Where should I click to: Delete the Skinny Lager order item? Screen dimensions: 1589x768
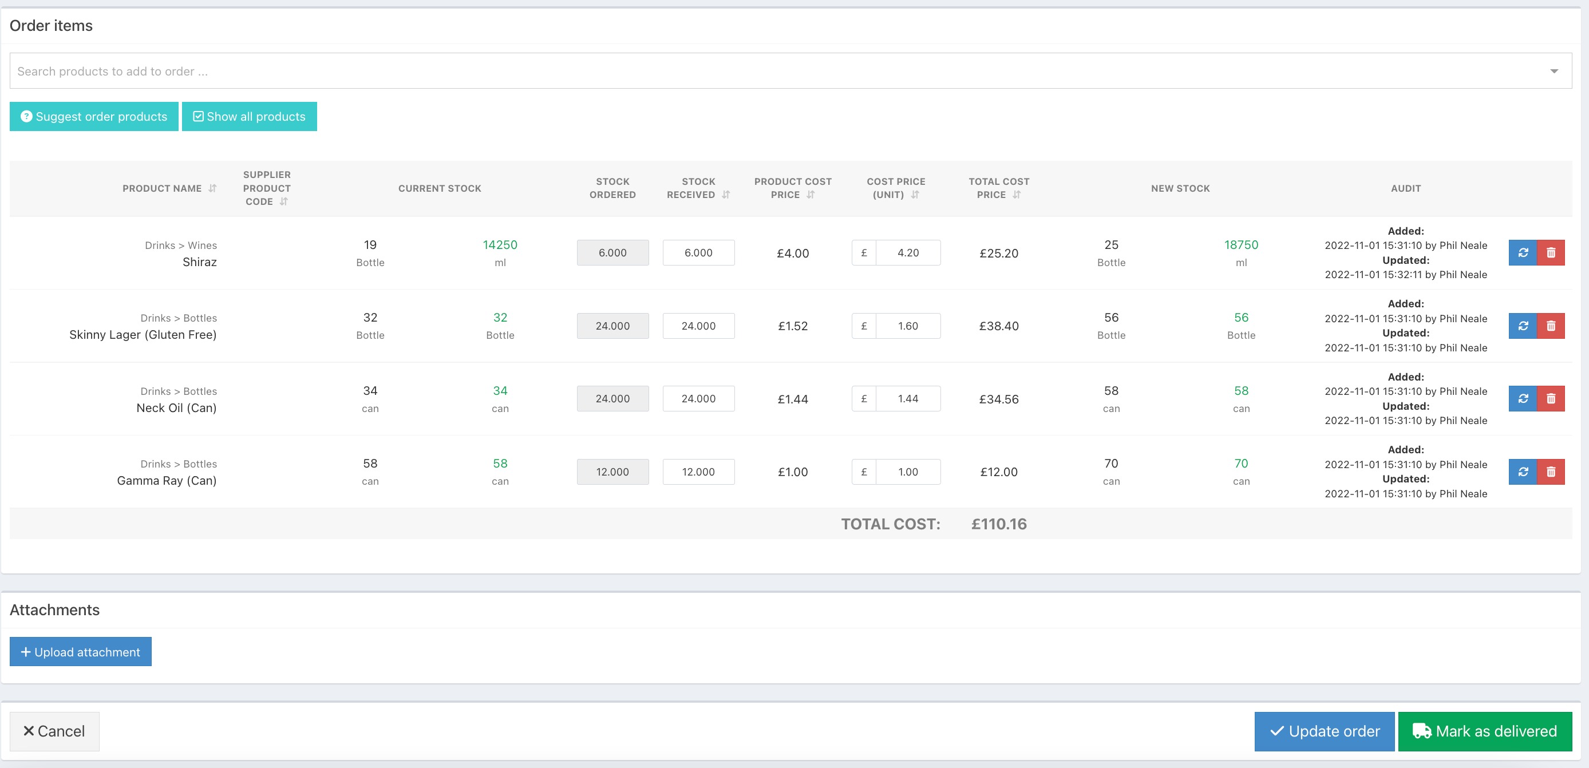[1551, 326]
